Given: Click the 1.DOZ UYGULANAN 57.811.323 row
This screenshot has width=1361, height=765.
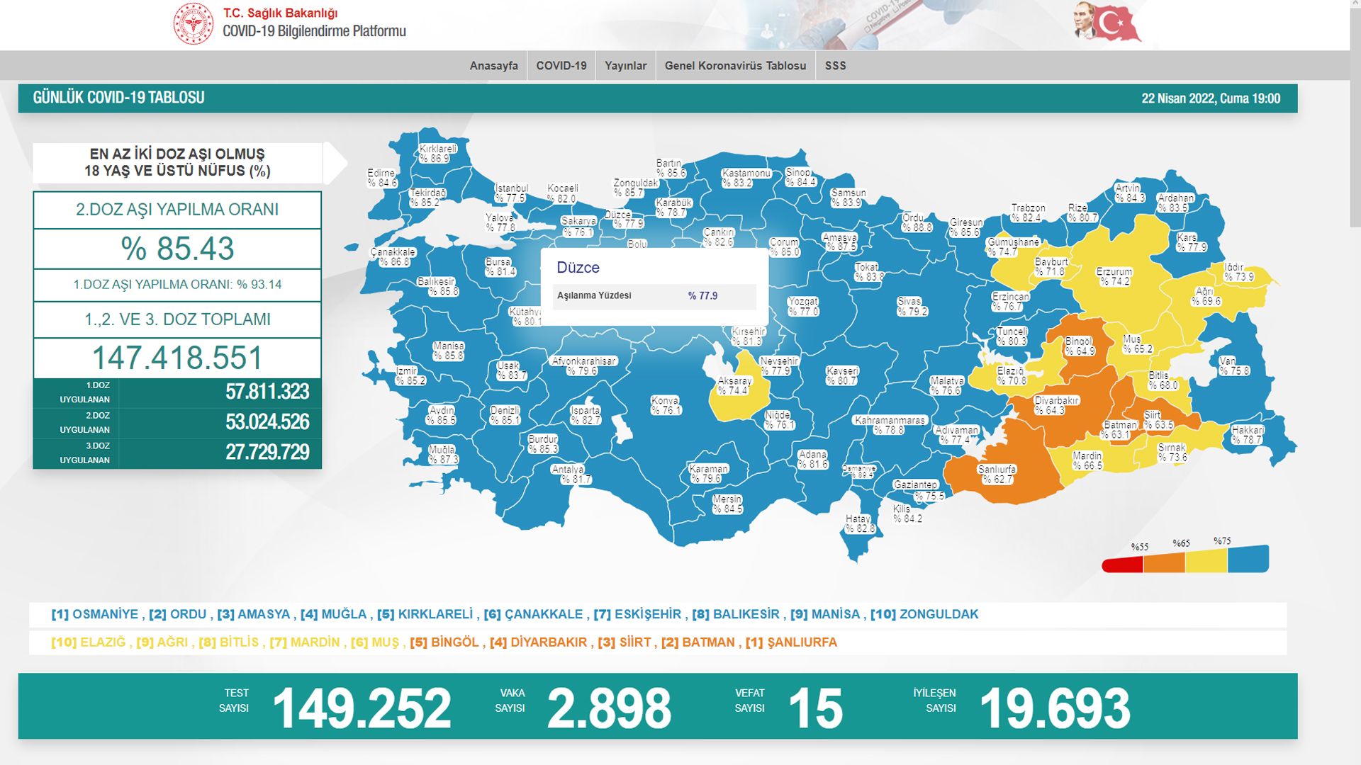Looking at the screenshot, I should (x=177, y=392).
